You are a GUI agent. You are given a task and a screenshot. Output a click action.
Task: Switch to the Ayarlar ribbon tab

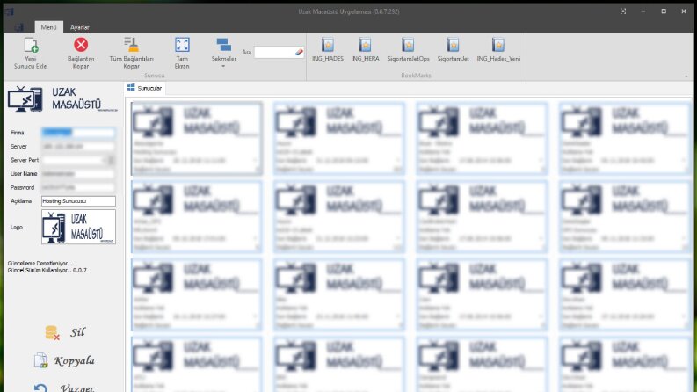(x=80, y=27)
